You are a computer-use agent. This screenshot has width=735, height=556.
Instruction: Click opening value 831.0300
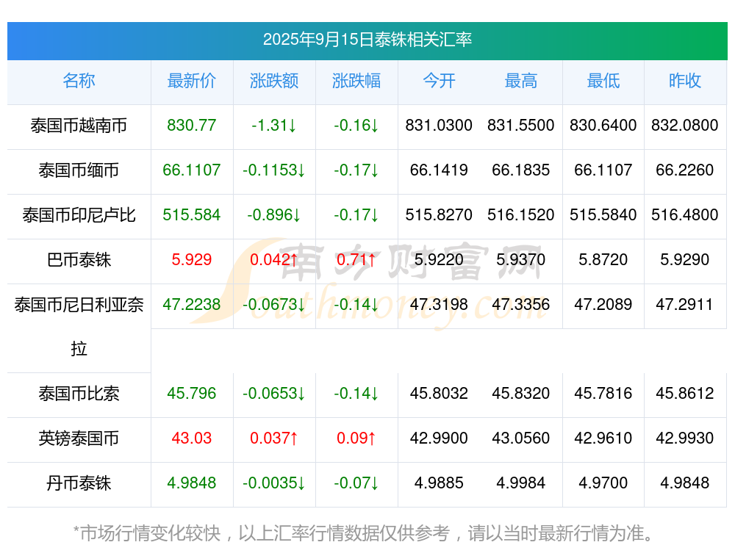tap(439, 126)
